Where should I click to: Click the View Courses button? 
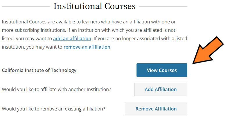pyautogui.click(x=162, y=70)
